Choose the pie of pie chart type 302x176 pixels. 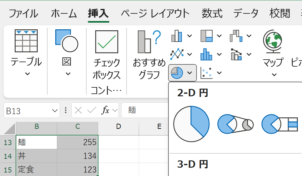click(x=235, y=124)
